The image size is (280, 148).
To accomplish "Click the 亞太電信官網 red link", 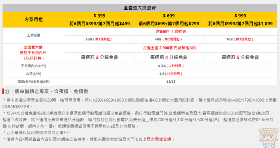I will (159, 139).
